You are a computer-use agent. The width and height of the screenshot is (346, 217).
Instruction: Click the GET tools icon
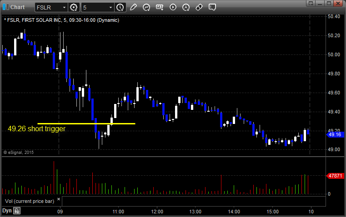coord(160,7)
